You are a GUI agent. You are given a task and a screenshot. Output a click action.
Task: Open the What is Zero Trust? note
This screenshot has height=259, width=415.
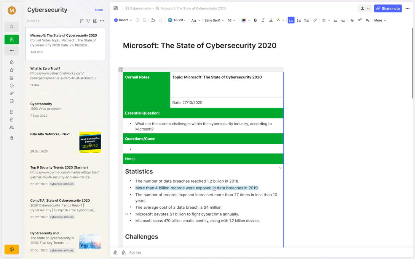point(66,76)
